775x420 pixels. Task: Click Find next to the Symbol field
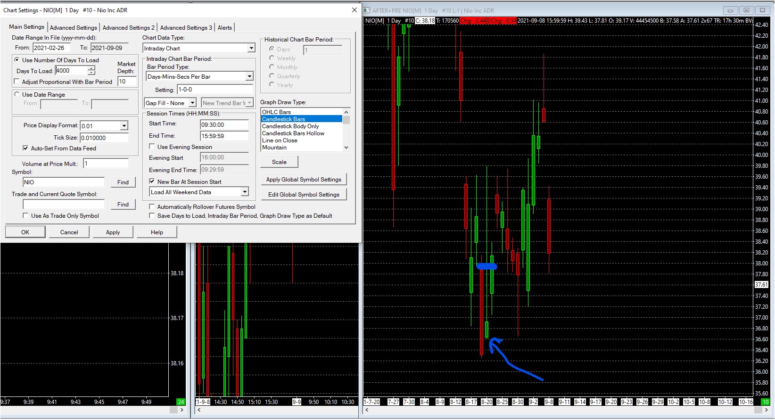point(123,182)
